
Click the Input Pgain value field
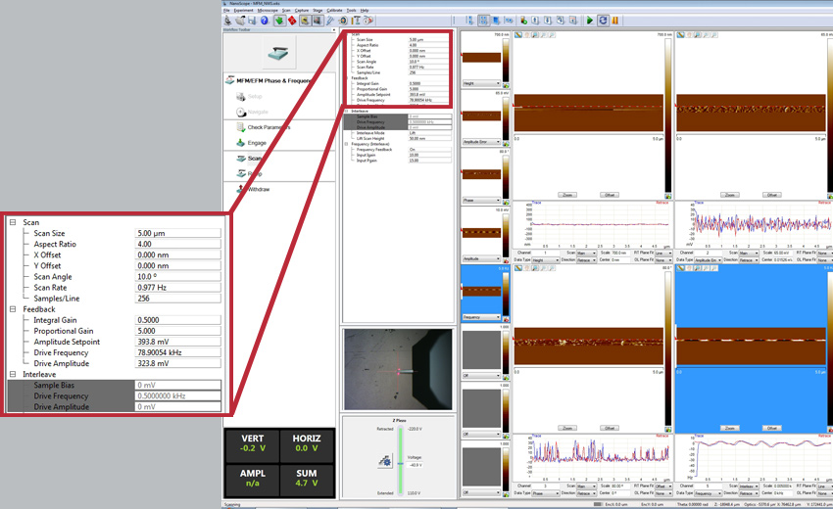[x=430, y=161]
